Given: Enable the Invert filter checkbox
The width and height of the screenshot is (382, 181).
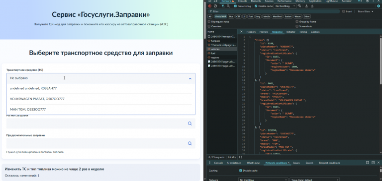Looking at the screenshot, I should pos(344,11).
